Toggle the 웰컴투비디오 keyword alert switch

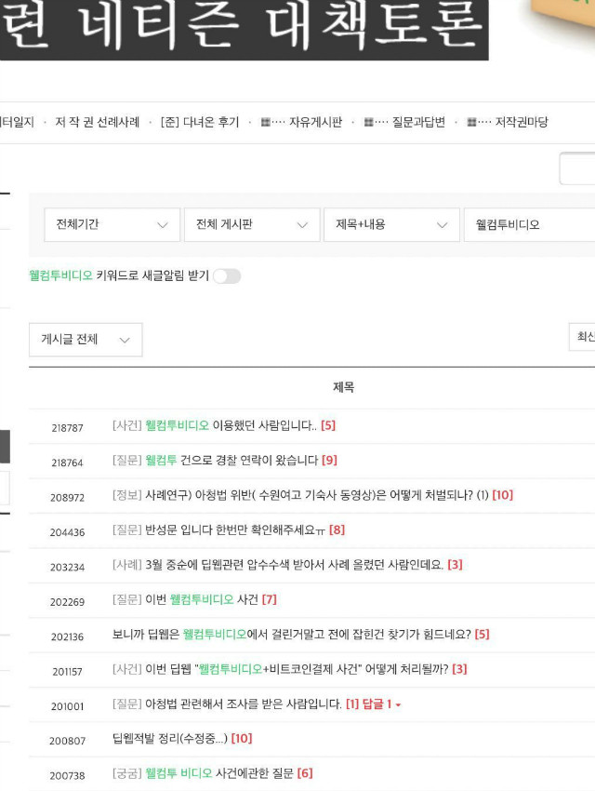coord(227,276)
